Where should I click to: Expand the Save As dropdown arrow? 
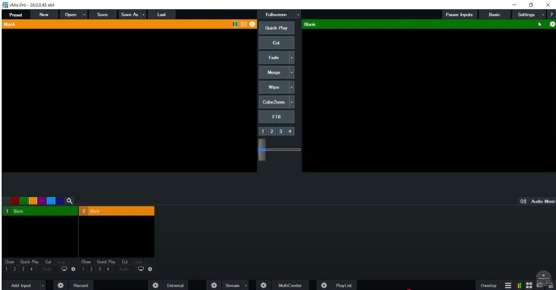pyautogui.click(x=143, y=15)
